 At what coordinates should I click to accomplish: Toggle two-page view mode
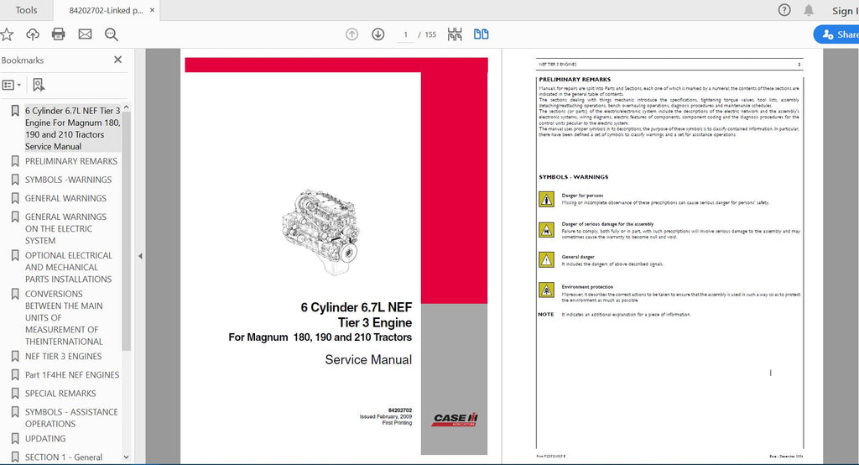click(481, 34)
